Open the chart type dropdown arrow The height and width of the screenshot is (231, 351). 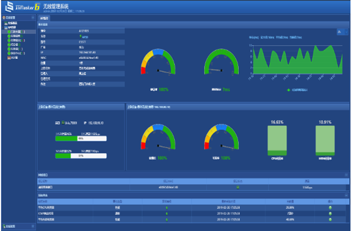[346, 32]
